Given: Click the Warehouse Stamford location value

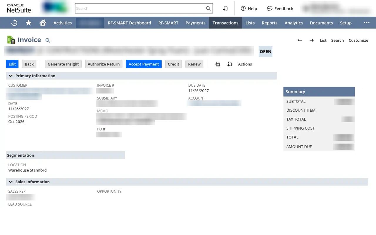Looking at the screenshot, I should point(27,170).
